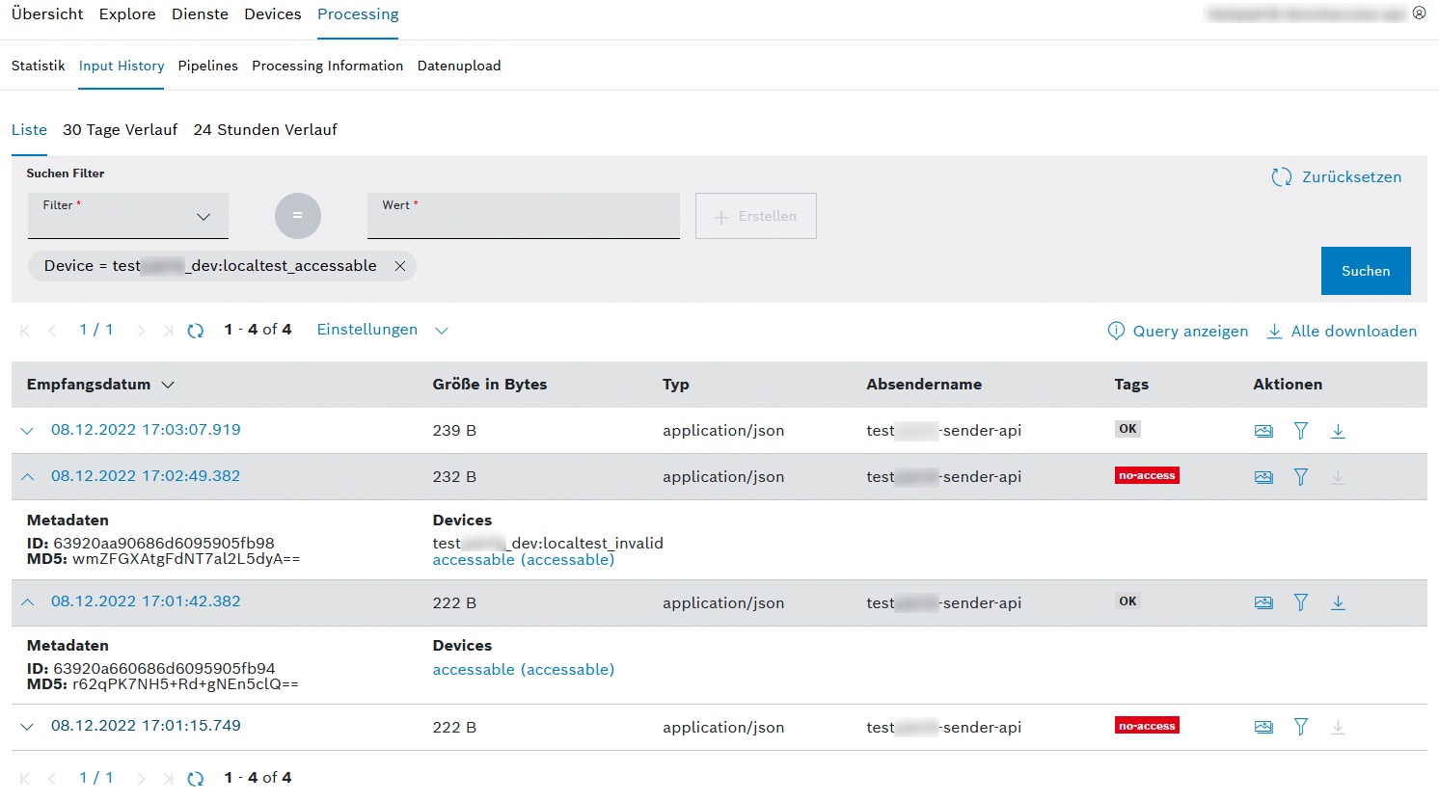The width and height of the screenshot is (1439, 801).
Task: Open the user profile icon at top right
Action: (1419, 13)
